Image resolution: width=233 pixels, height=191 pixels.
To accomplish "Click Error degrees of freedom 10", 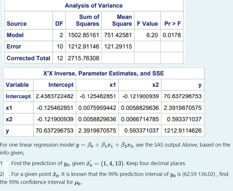I will (60, 46).
